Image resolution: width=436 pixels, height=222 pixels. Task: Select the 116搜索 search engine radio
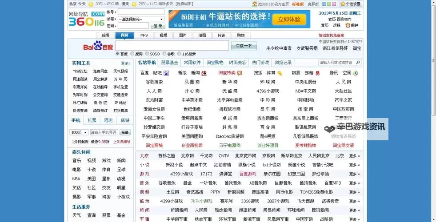pos(180,54)
